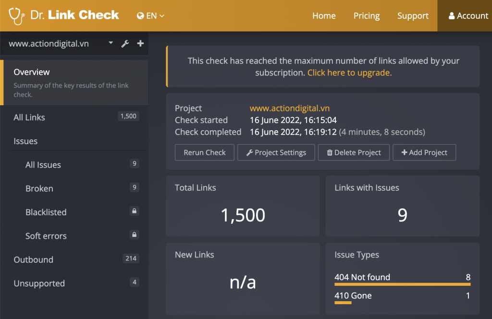The height and width of the screenshot is (319, 492).
Task: Click the wrench icon in Project Settings
Action: click(249, 153)
